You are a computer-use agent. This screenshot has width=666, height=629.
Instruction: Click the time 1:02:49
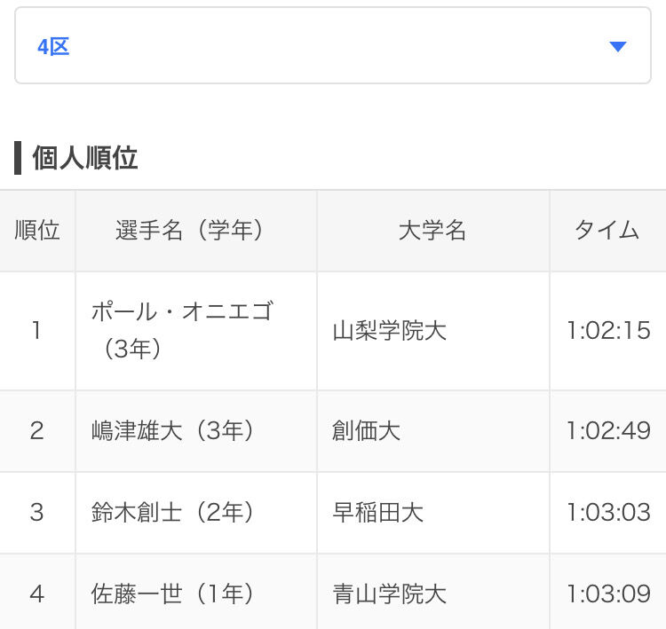click(608, 431)
